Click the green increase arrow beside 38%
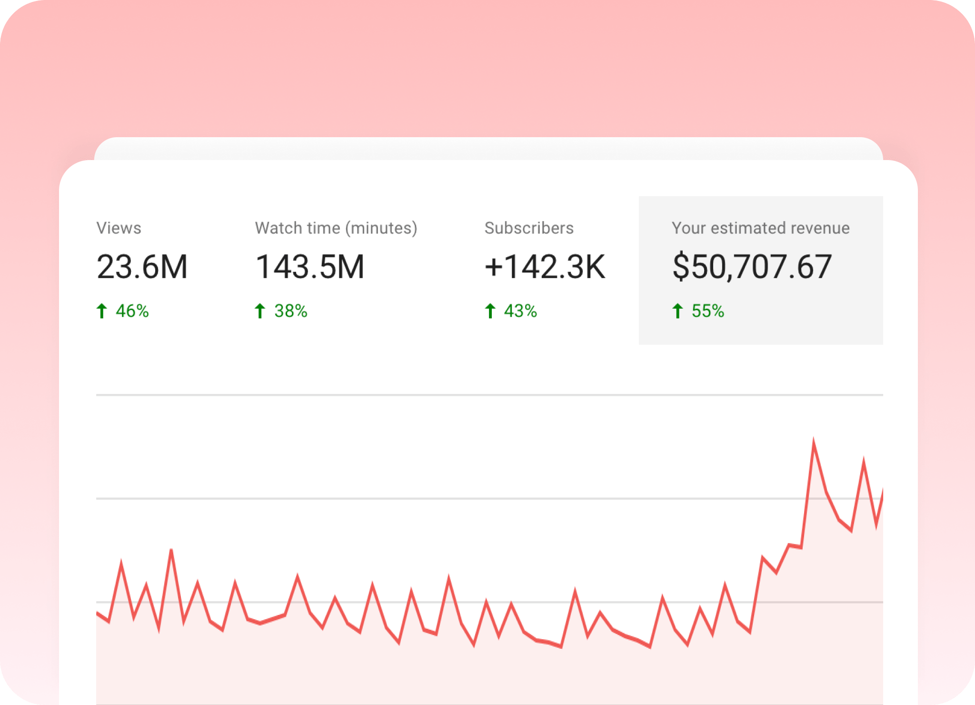The image size is (975, 705). (x=260, y=311)
